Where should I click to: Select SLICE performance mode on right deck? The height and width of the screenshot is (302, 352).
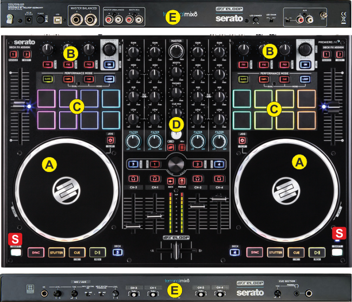[x=243, y=79]
